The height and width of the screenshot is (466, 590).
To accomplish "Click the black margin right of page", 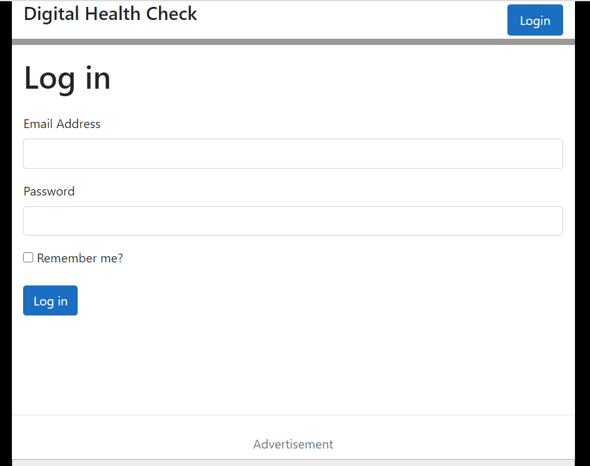I will (582, 233).
